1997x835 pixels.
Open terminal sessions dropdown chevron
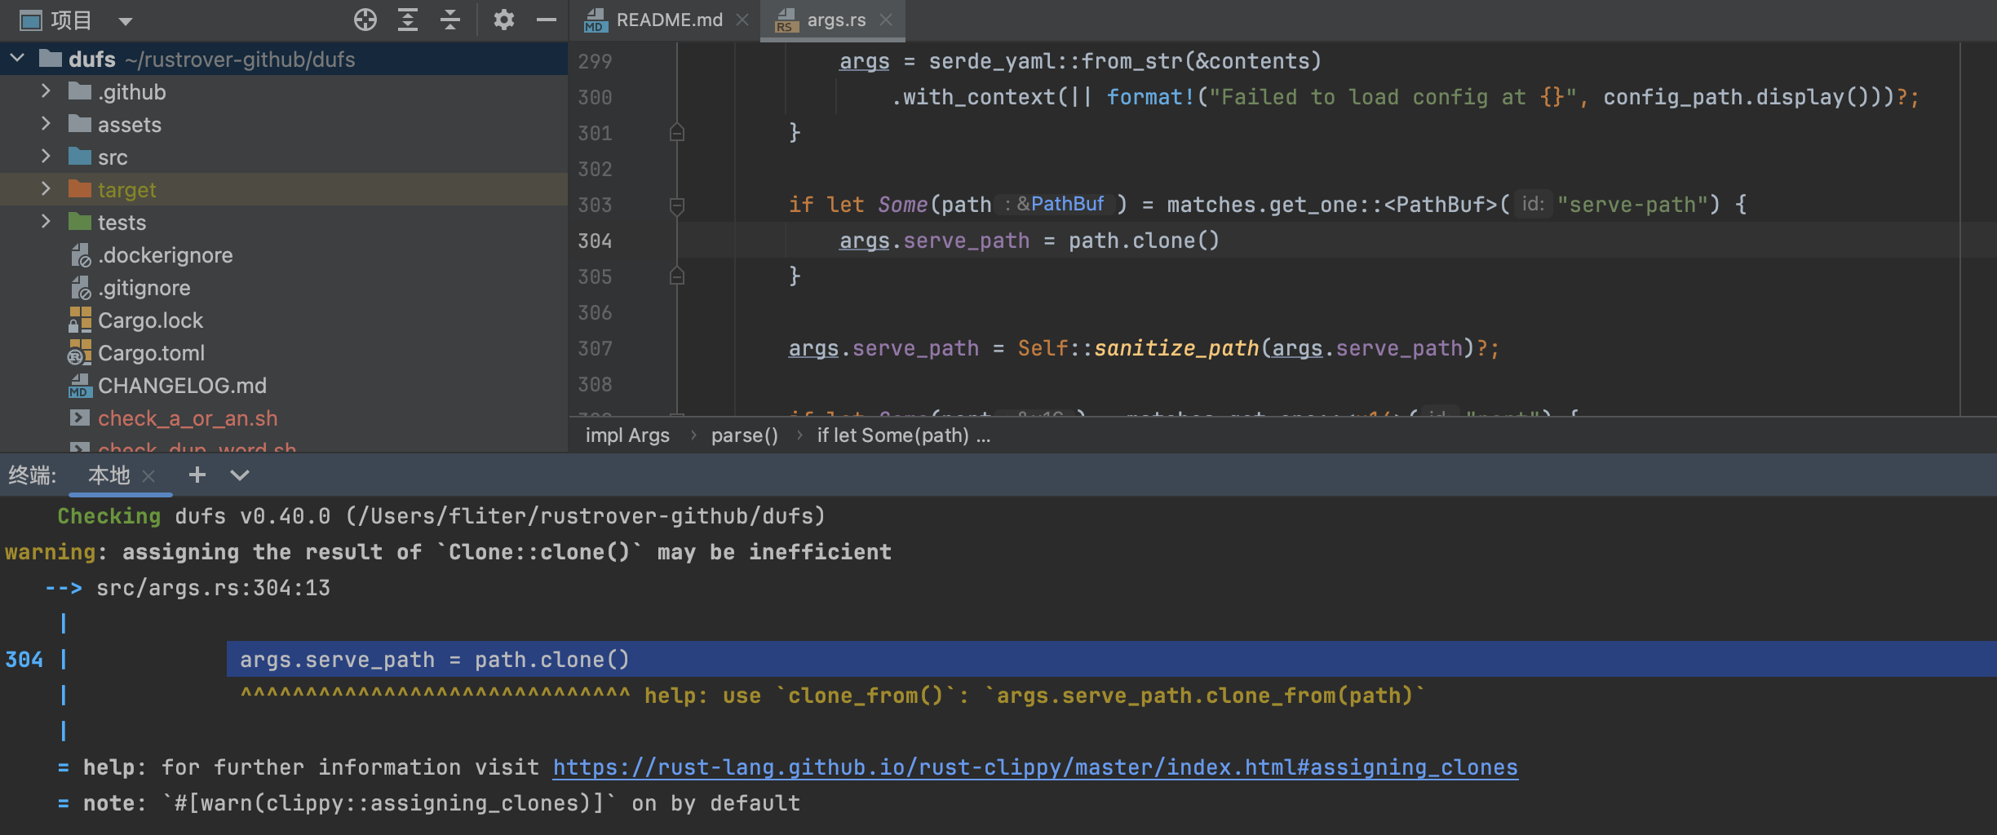[x=240, y=475]
